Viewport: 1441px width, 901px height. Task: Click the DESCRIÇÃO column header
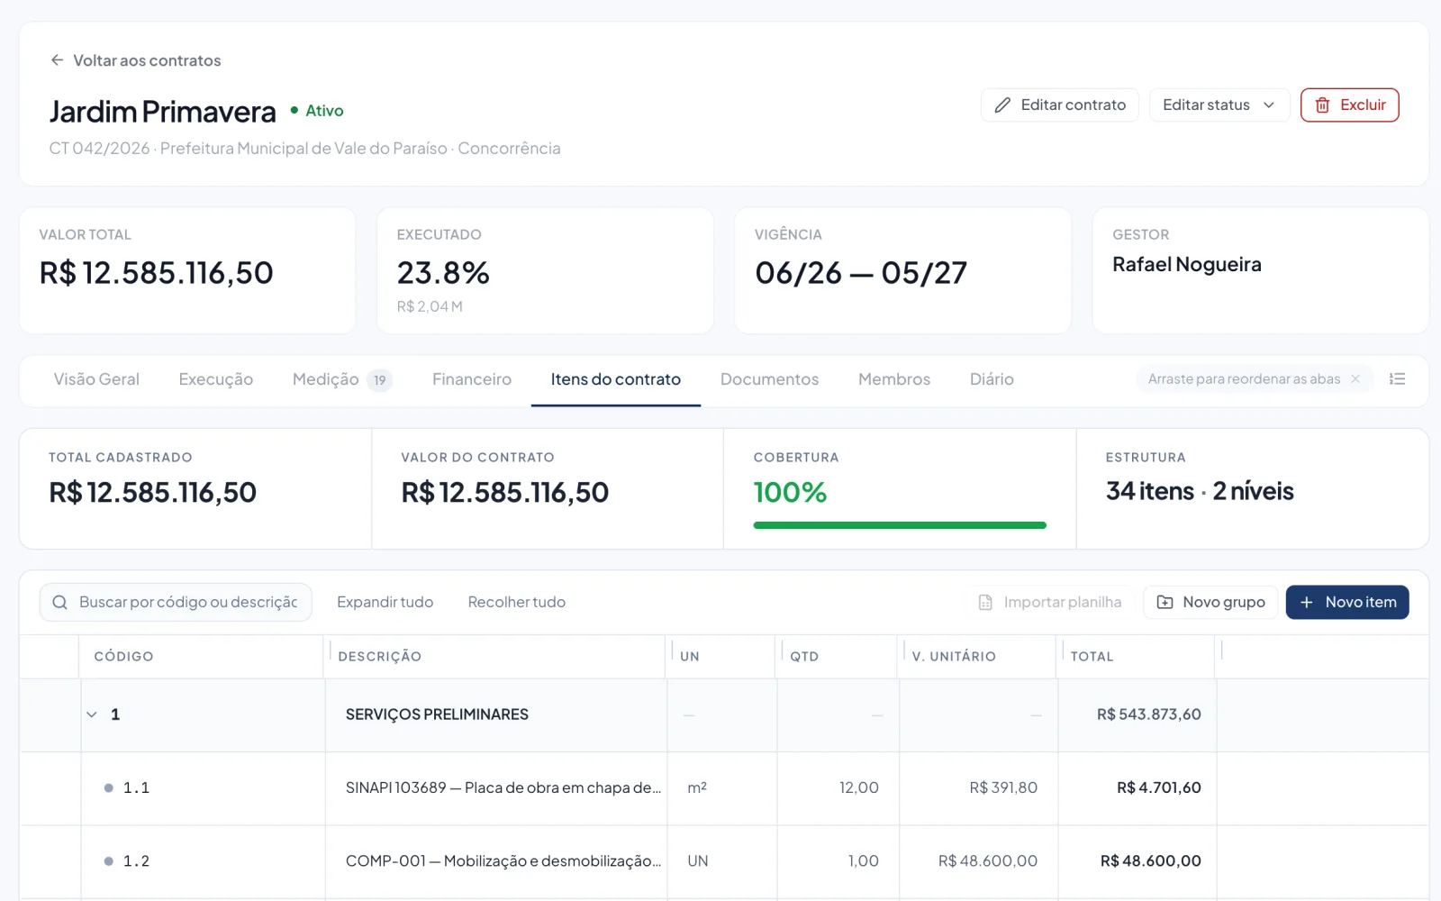[x=379, y=657]
